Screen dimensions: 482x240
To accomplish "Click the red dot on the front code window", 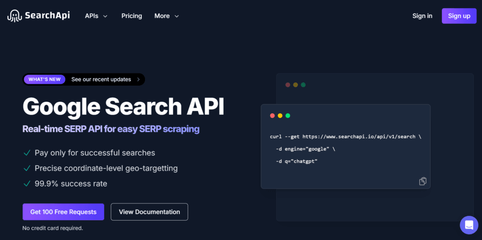I will [273, 116].
